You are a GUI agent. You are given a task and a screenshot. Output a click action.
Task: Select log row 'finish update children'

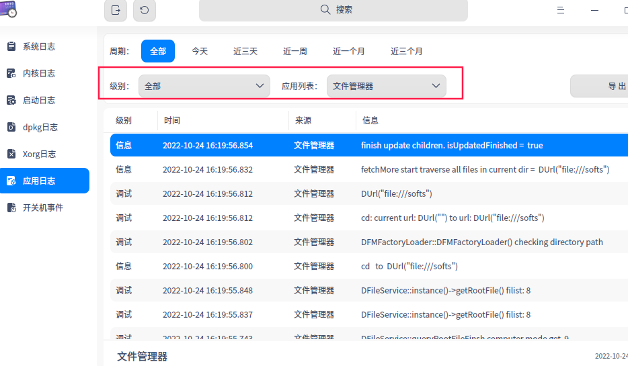(369, 145)
